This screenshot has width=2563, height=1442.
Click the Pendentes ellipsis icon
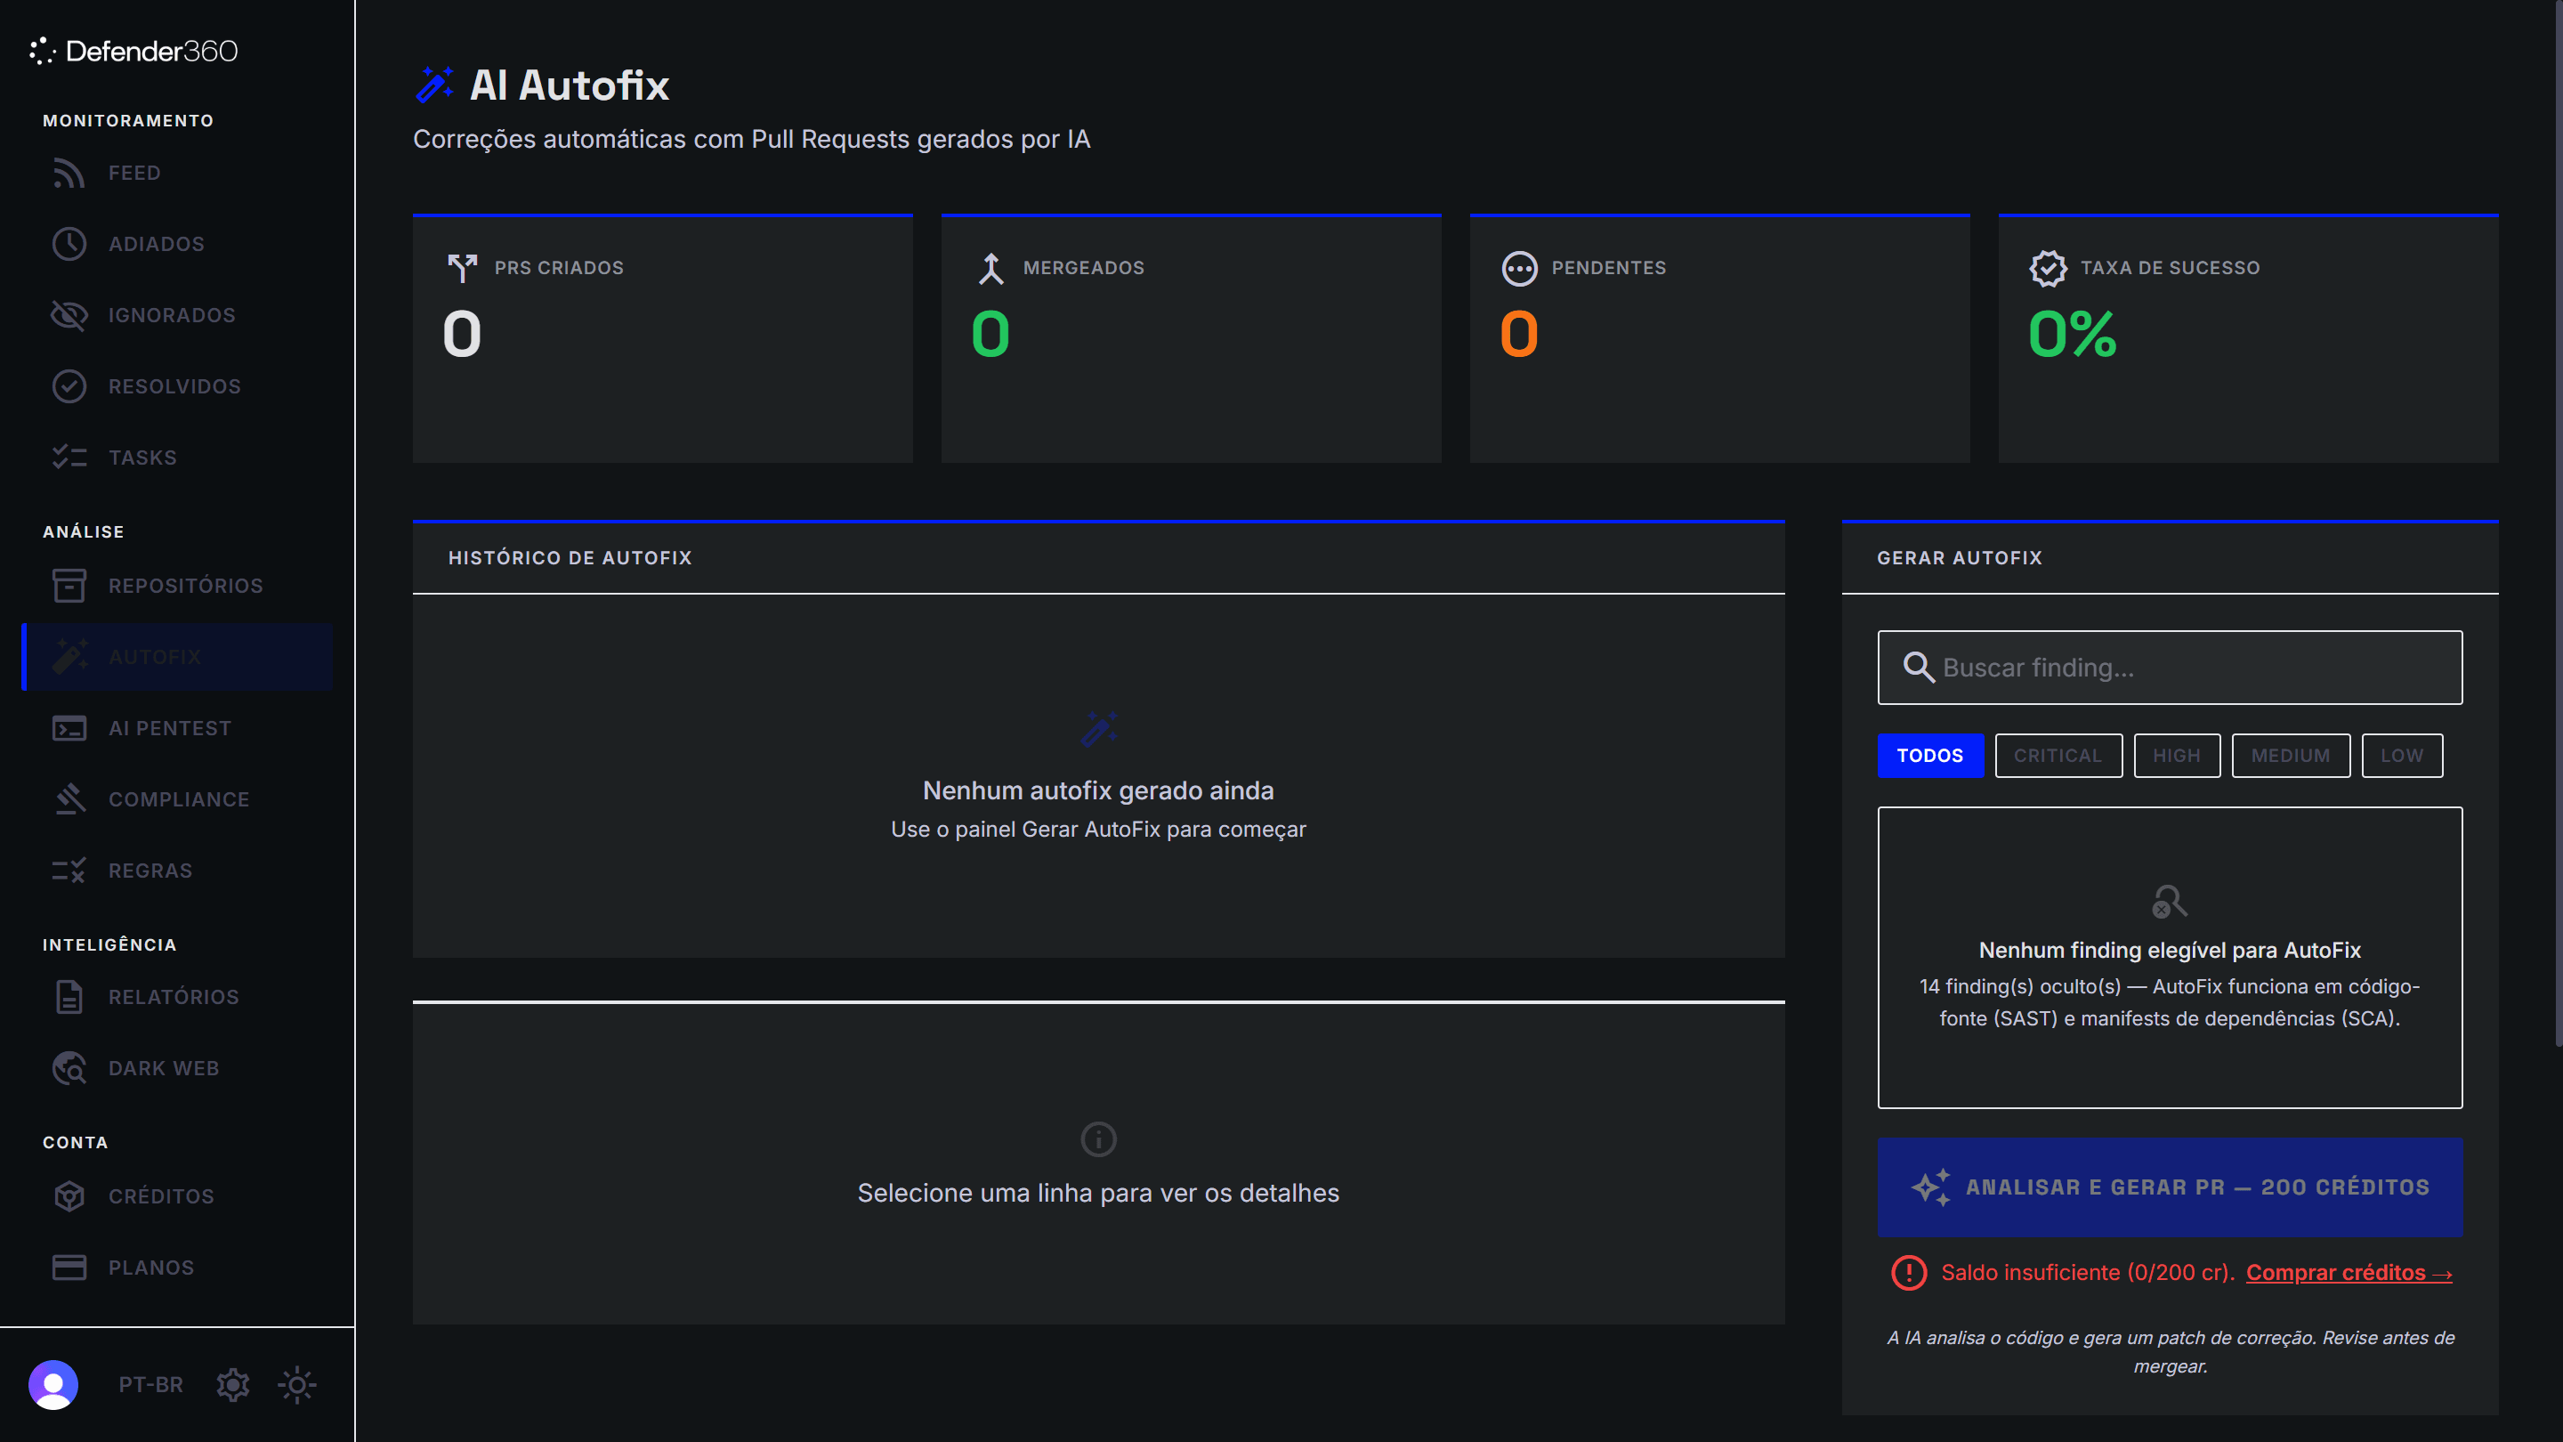(x=1519, y=269)
